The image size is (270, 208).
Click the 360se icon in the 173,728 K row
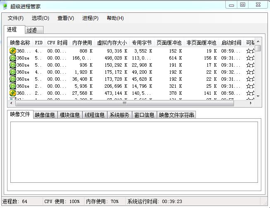[12, 79]
